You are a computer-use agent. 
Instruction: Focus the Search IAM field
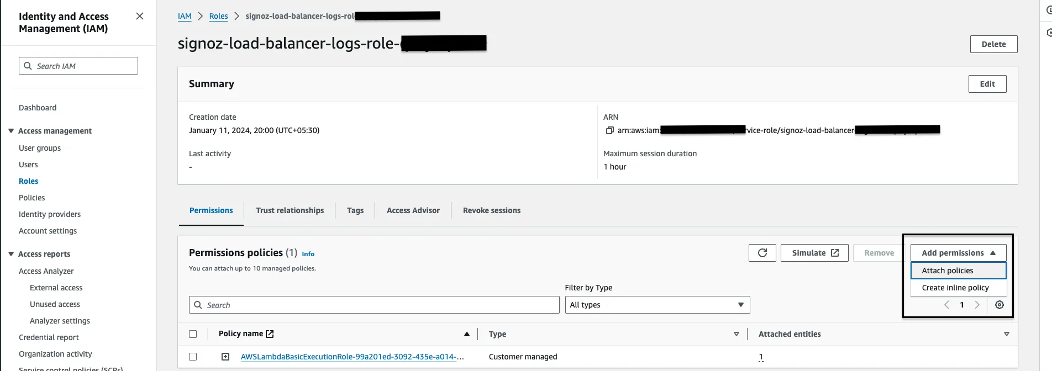(x=78, y=66)
